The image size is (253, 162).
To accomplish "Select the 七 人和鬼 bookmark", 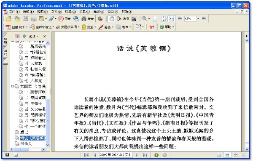I will 33,80.
